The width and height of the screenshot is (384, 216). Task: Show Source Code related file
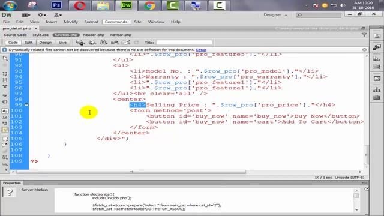[15, 35]
